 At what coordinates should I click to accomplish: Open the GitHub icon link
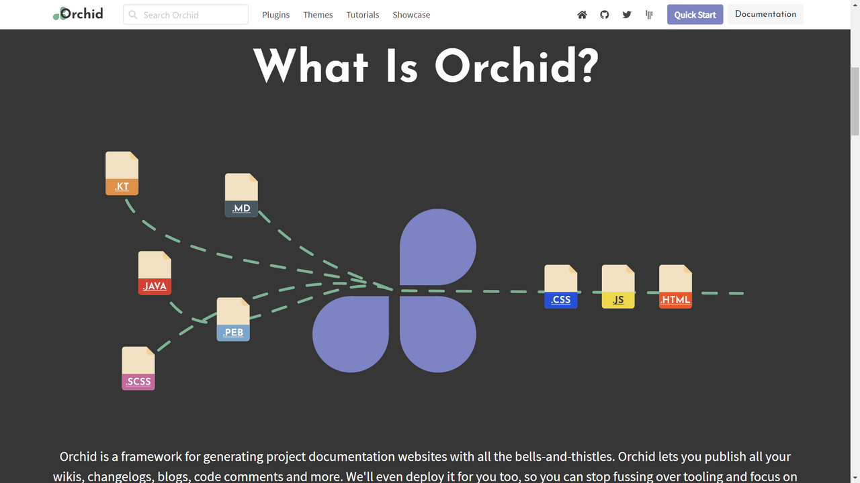point(605,15)
